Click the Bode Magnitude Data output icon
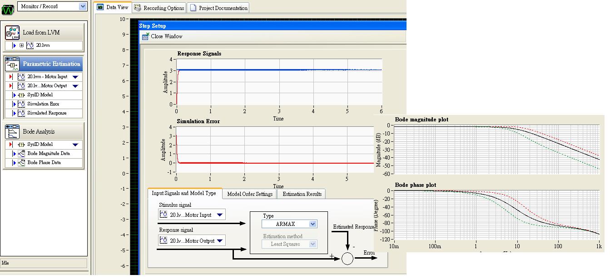Viewport: 610px width, 280px height. [x=21, y=154]
